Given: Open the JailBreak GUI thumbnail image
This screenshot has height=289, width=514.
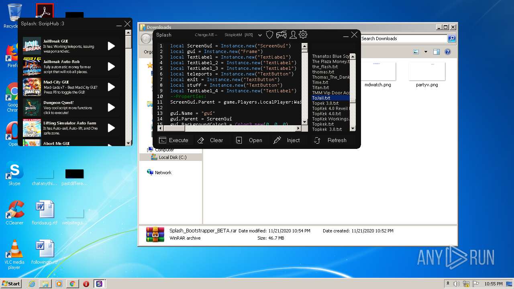Looking at the screenshot, I should tap(32, 46).
